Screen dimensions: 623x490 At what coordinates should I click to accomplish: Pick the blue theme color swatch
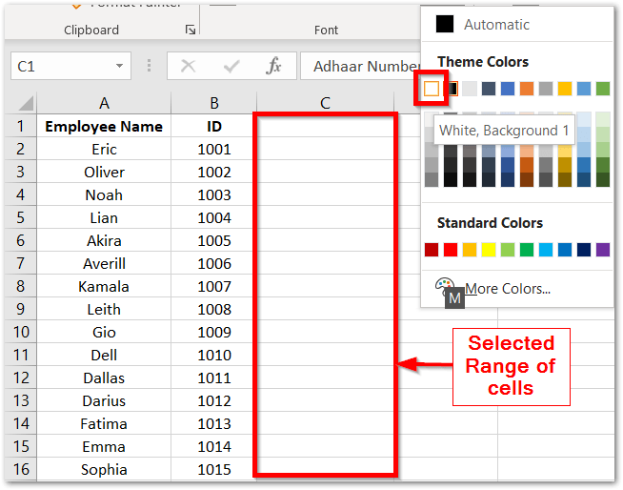(508, 89)
